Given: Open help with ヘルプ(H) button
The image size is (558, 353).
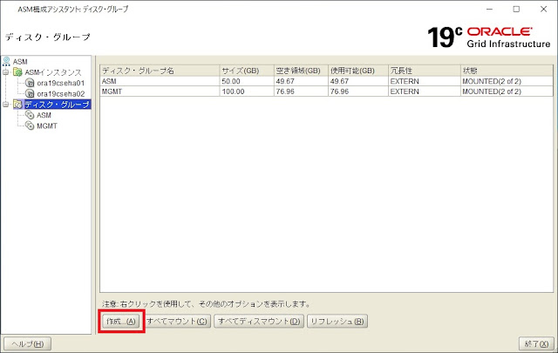Looking at the screenshot, I should click(27, 343).
